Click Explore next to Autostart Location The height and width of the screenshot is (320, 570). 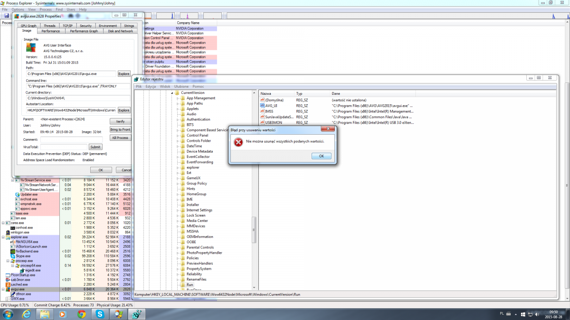[124, 110]
